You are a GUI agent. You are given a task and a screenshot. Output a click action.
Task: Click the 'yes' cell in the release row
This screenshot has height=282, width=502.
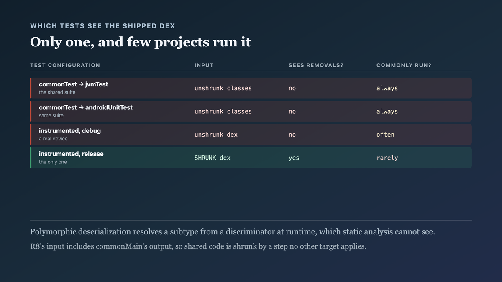[294, 158]
